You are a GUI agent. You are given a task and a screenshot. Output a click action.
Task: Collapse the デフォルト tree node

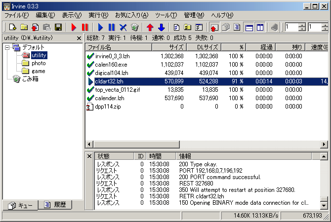tap(7, 47)
